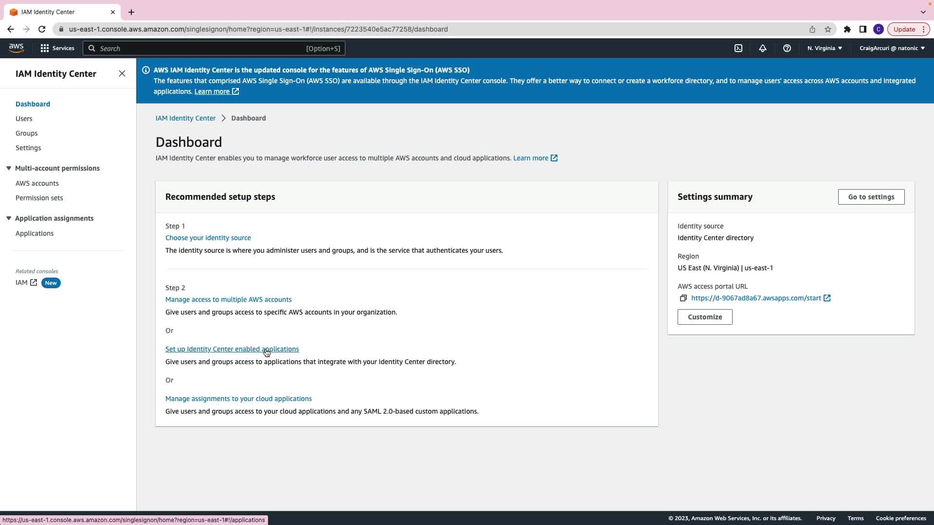Click the AWS logo home icon
Image resolution: width=934 pixels, height=525 pixels.
coord(16,48)
